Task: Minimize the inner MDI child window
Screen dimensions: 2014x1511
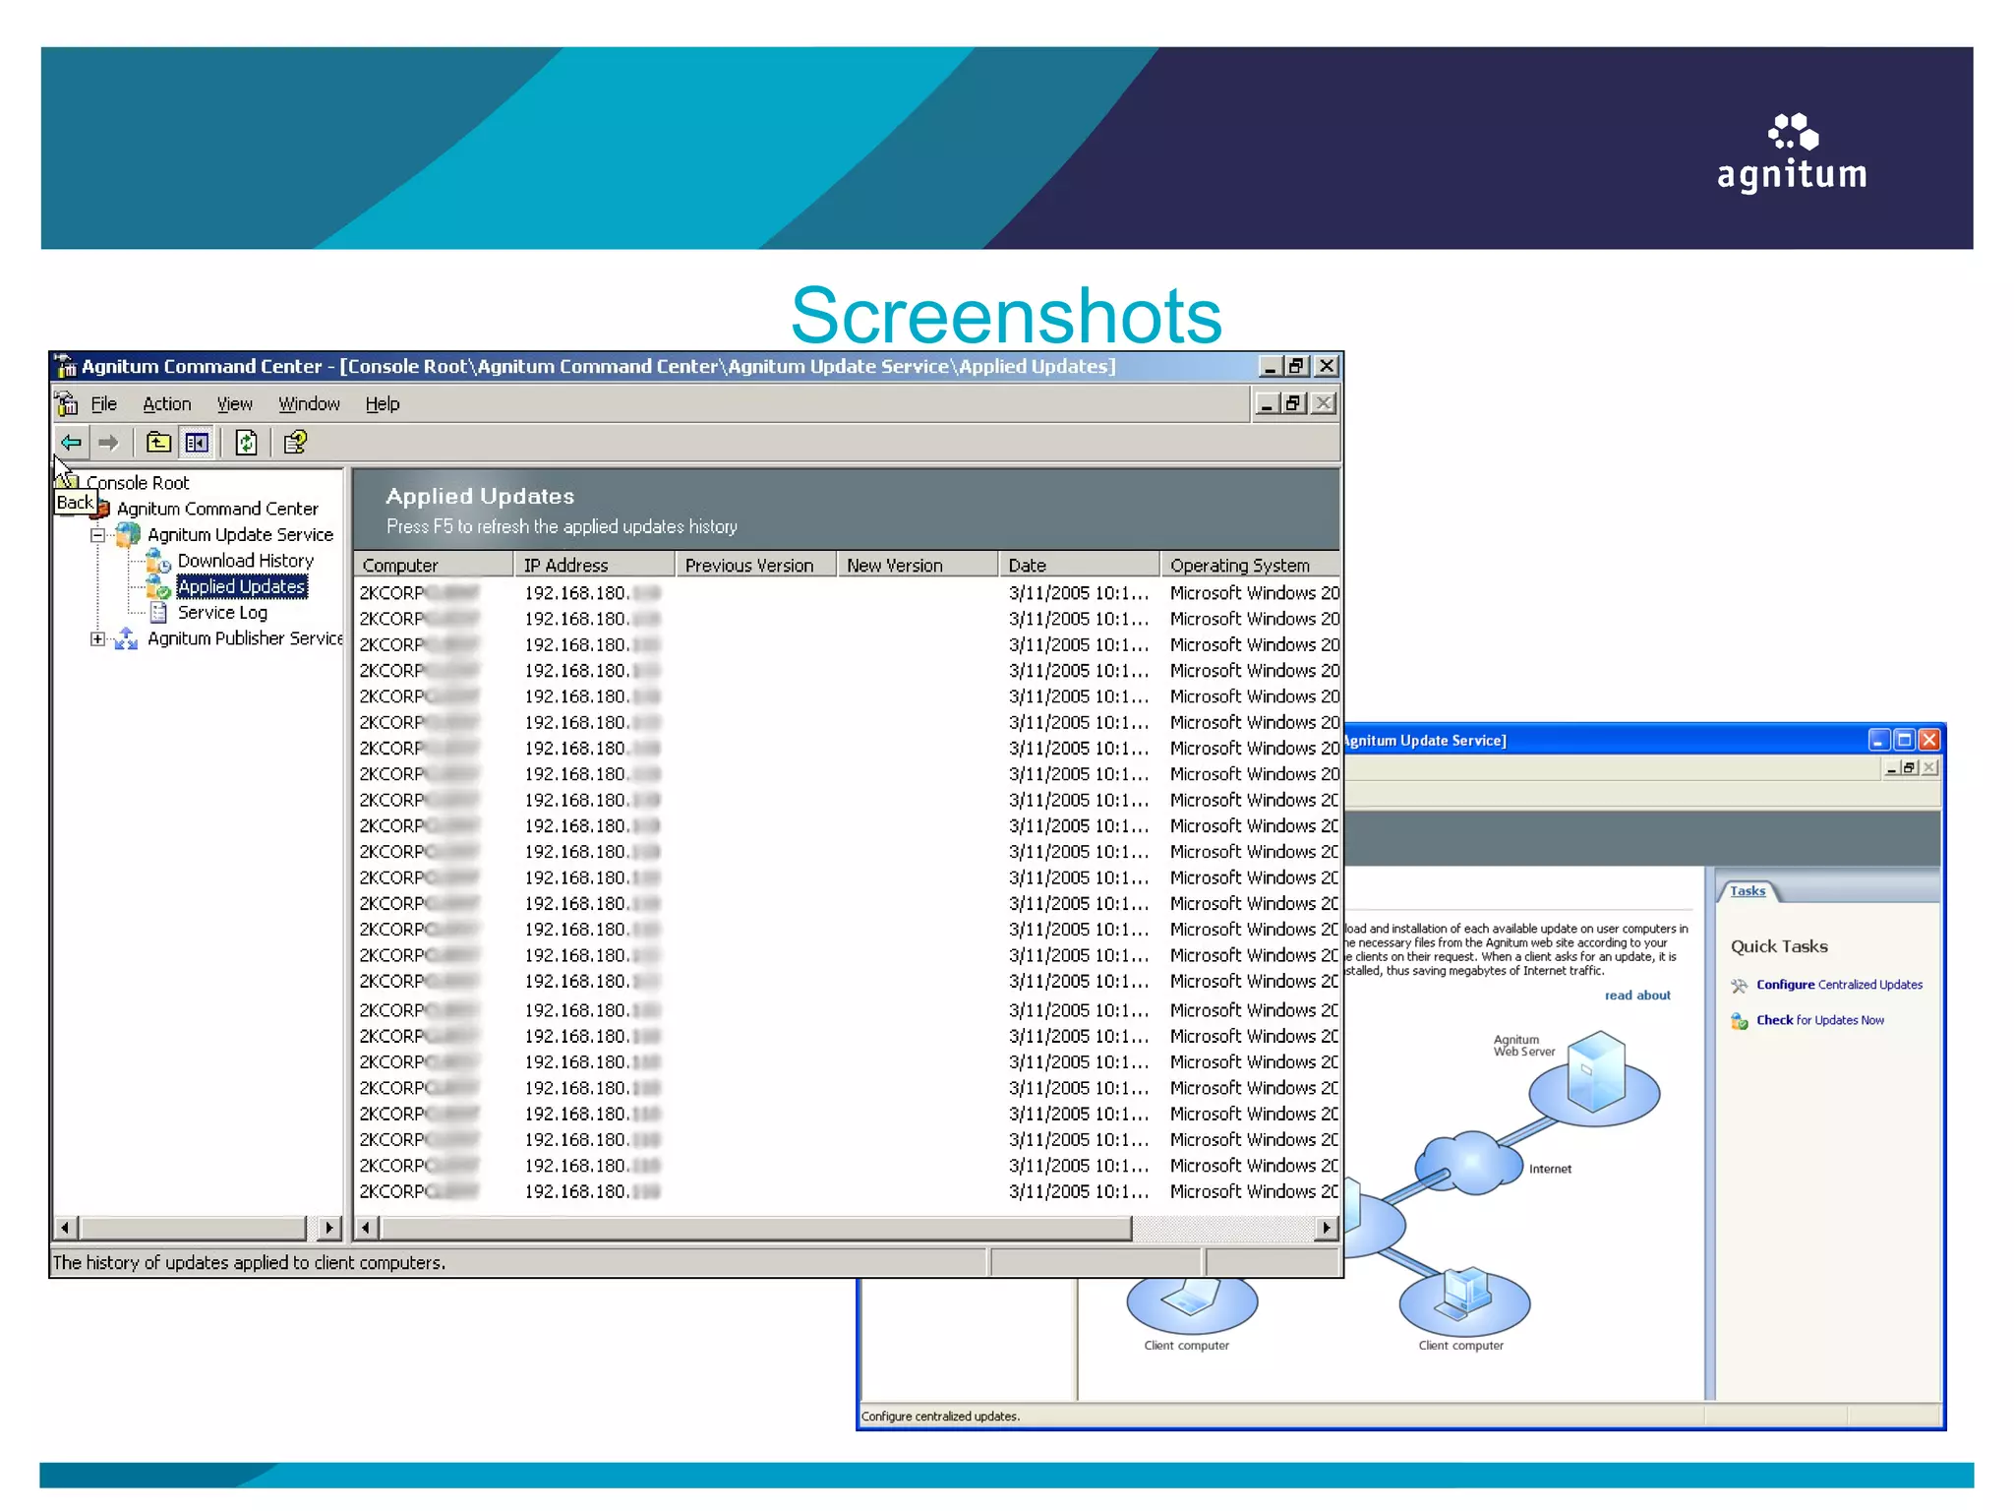Action: pos(1268,403)
